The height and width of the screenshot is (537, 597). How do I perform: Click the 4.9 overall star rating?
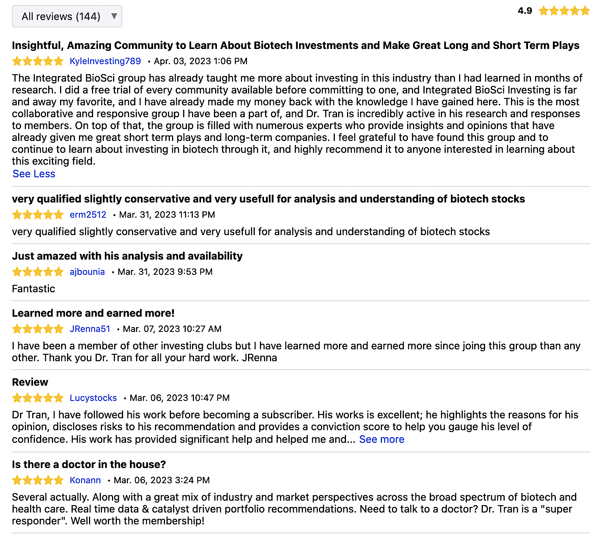click(564, 11)
